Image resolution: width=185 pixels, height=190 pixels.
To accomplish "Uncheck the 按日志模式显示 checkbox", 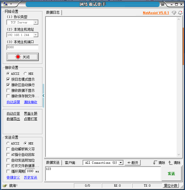I will coord(8,79).
